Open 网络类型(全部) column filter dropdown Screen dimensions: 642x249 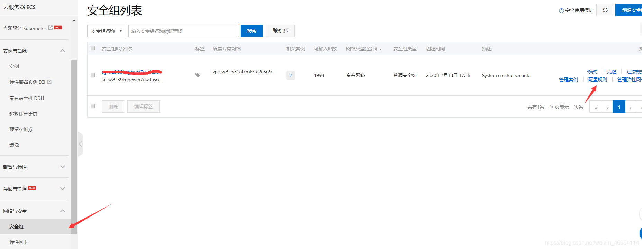364,49
